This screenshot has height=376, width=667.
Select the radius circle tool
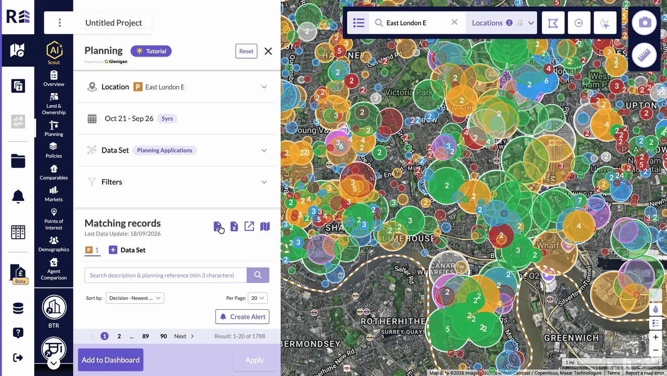(x=578, y=23)
